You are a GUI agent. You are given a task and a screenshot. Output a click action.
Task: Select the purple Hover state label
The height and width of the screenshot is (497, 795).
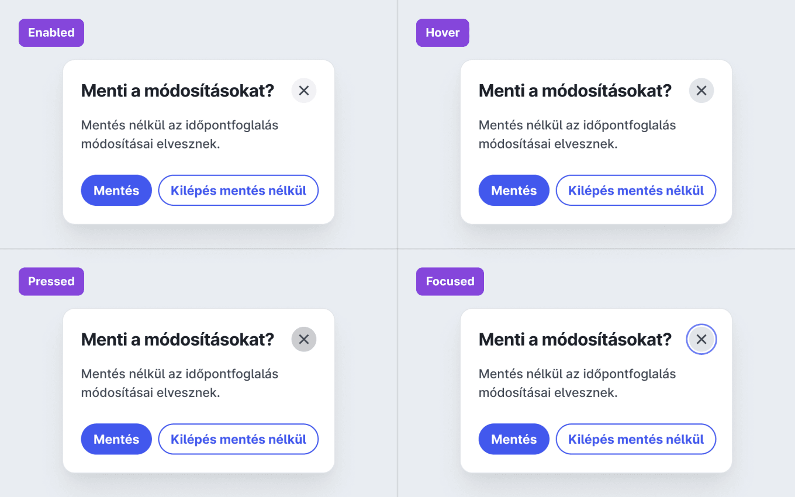443,33
